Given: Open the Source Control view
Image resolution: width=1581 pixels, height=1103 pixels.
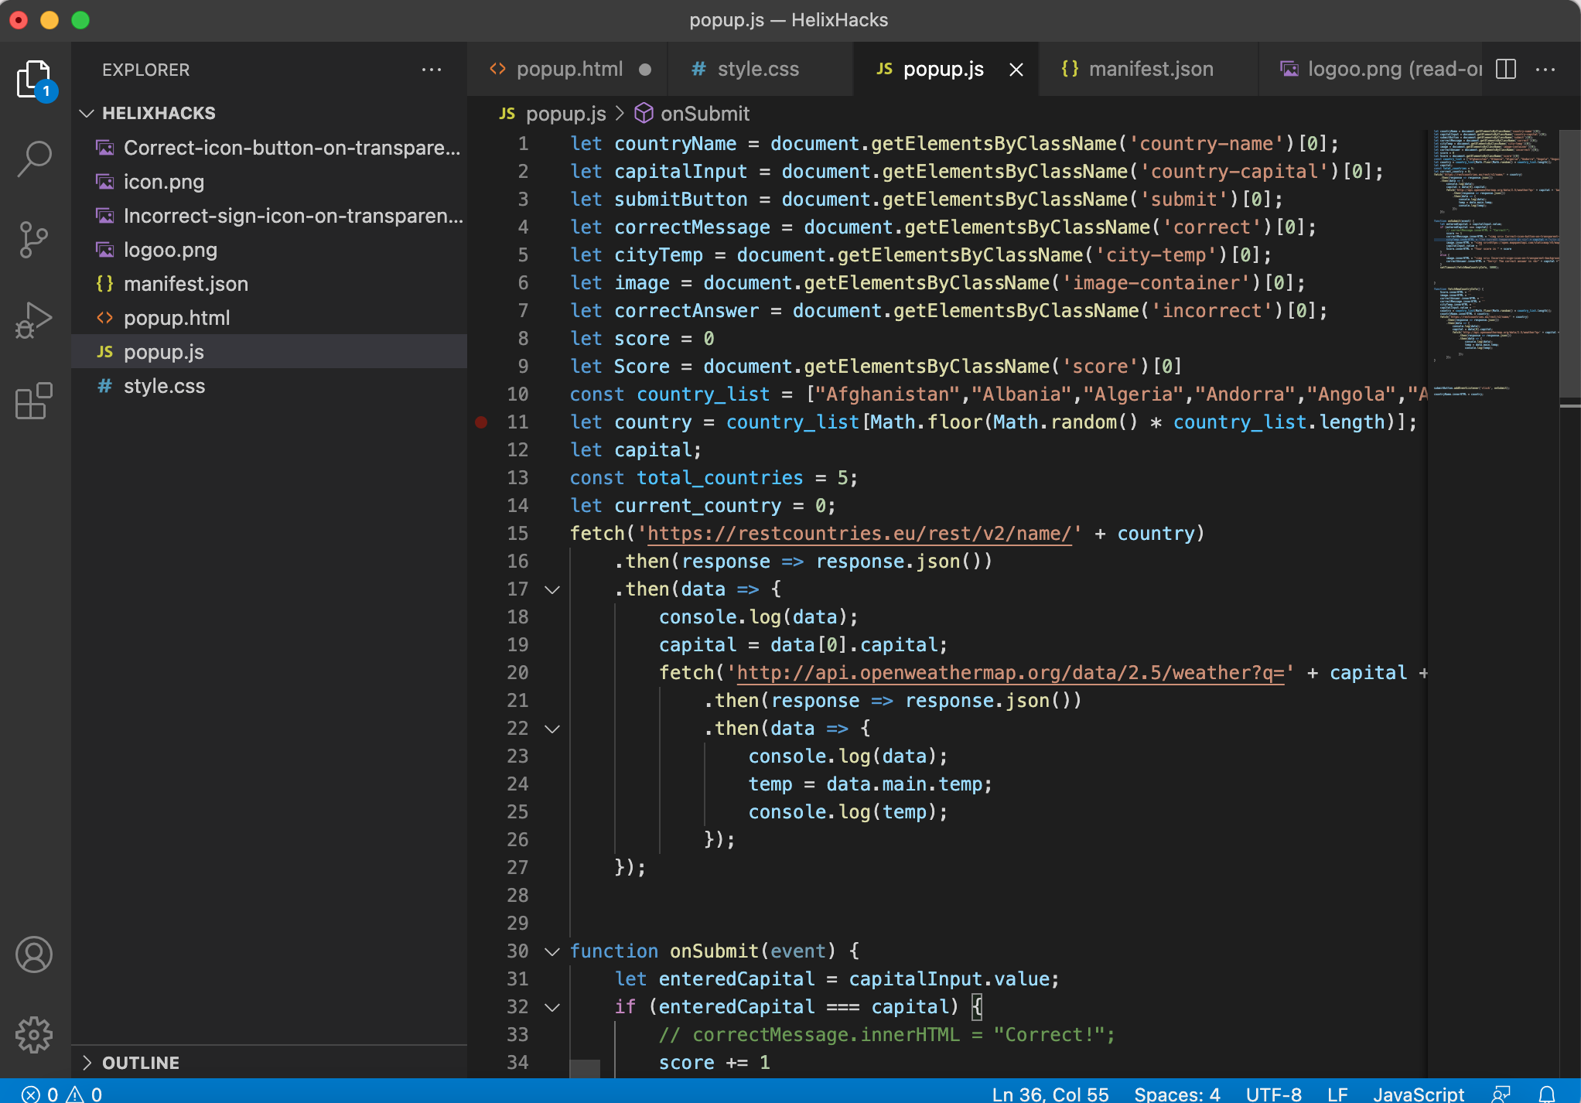Looking at the screenshot, I should click(x=34, y=239).
